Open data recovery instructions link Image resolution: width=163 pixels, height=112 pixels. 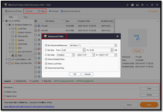point(29,106)
